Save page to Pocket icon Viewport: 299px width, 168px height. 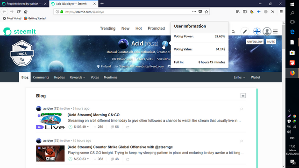pos(200,12)
